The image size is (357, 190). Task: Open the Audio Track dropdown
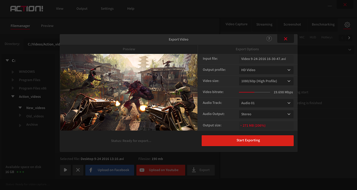coord(266,103)
